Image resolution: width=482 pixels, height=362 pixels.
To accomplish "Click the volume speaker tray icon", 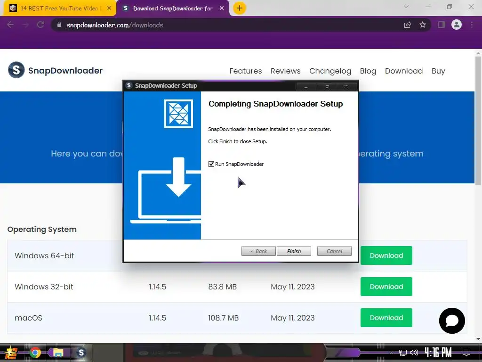I will [x=414, y=353].
